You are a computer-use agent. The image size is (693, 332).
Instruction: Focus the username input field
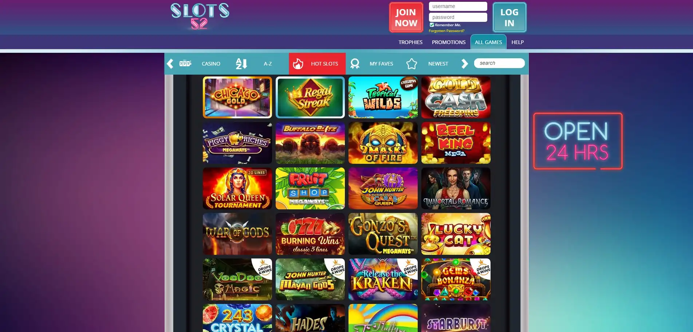point(458,6)
